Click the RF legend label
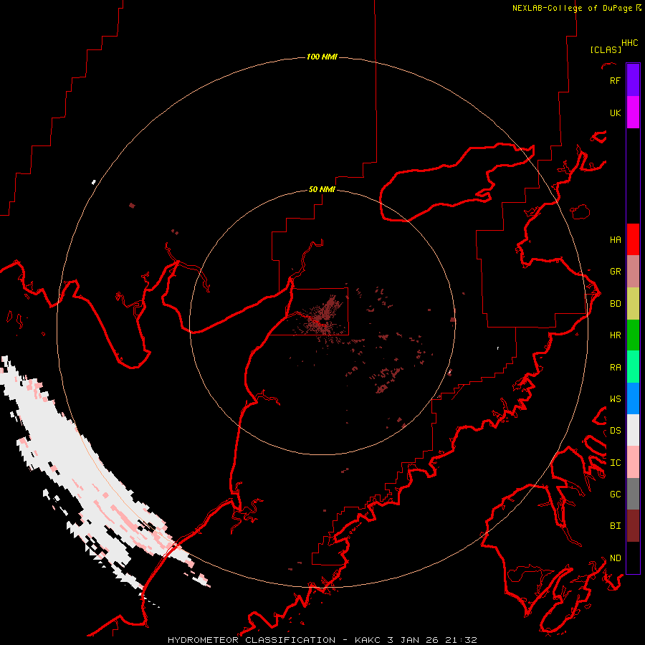 tap(615, 81)
